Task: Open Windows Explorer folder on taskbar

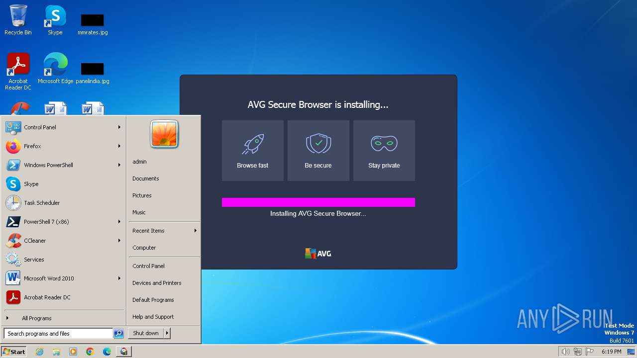Action: click(56, 352)
